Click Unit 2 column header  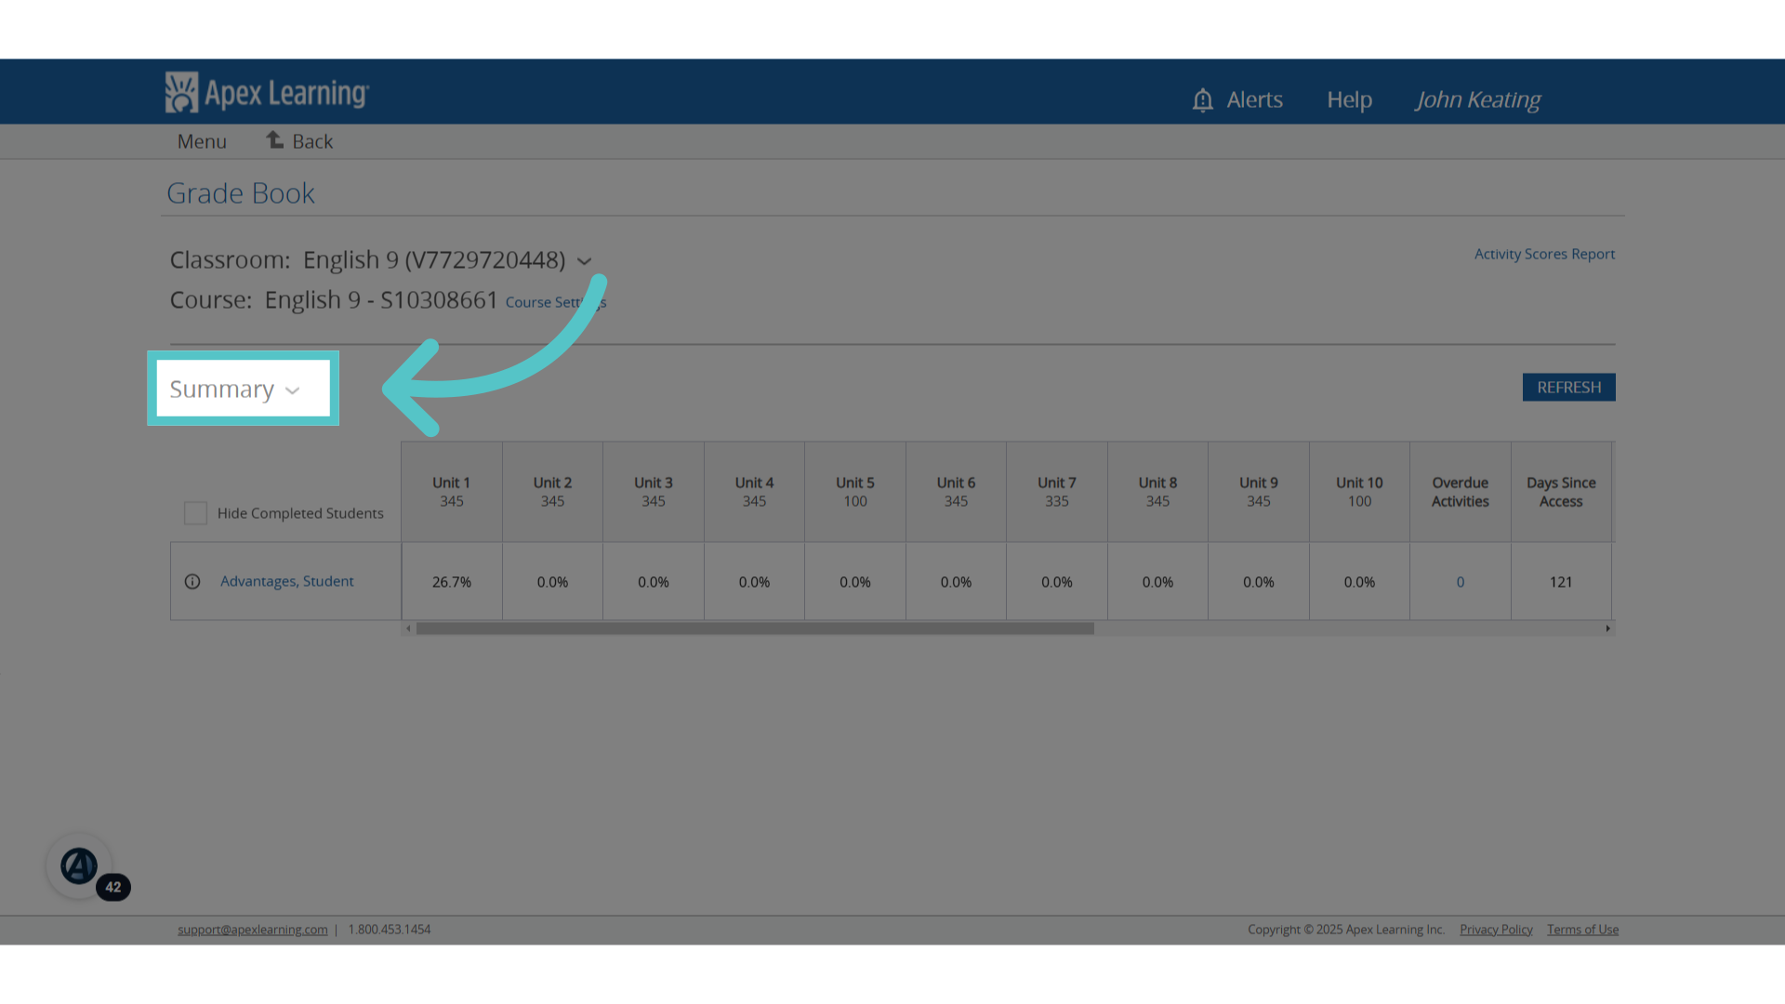[x=552, y=492]
